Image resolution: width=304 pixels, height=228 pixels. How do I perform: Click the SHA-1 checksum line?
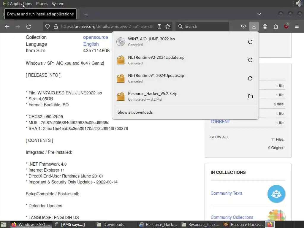tap(77, 129)
